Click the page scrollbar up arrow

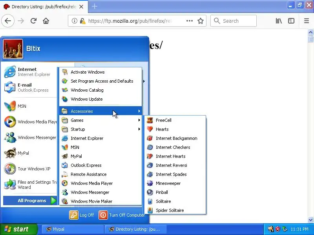[310, 32]
